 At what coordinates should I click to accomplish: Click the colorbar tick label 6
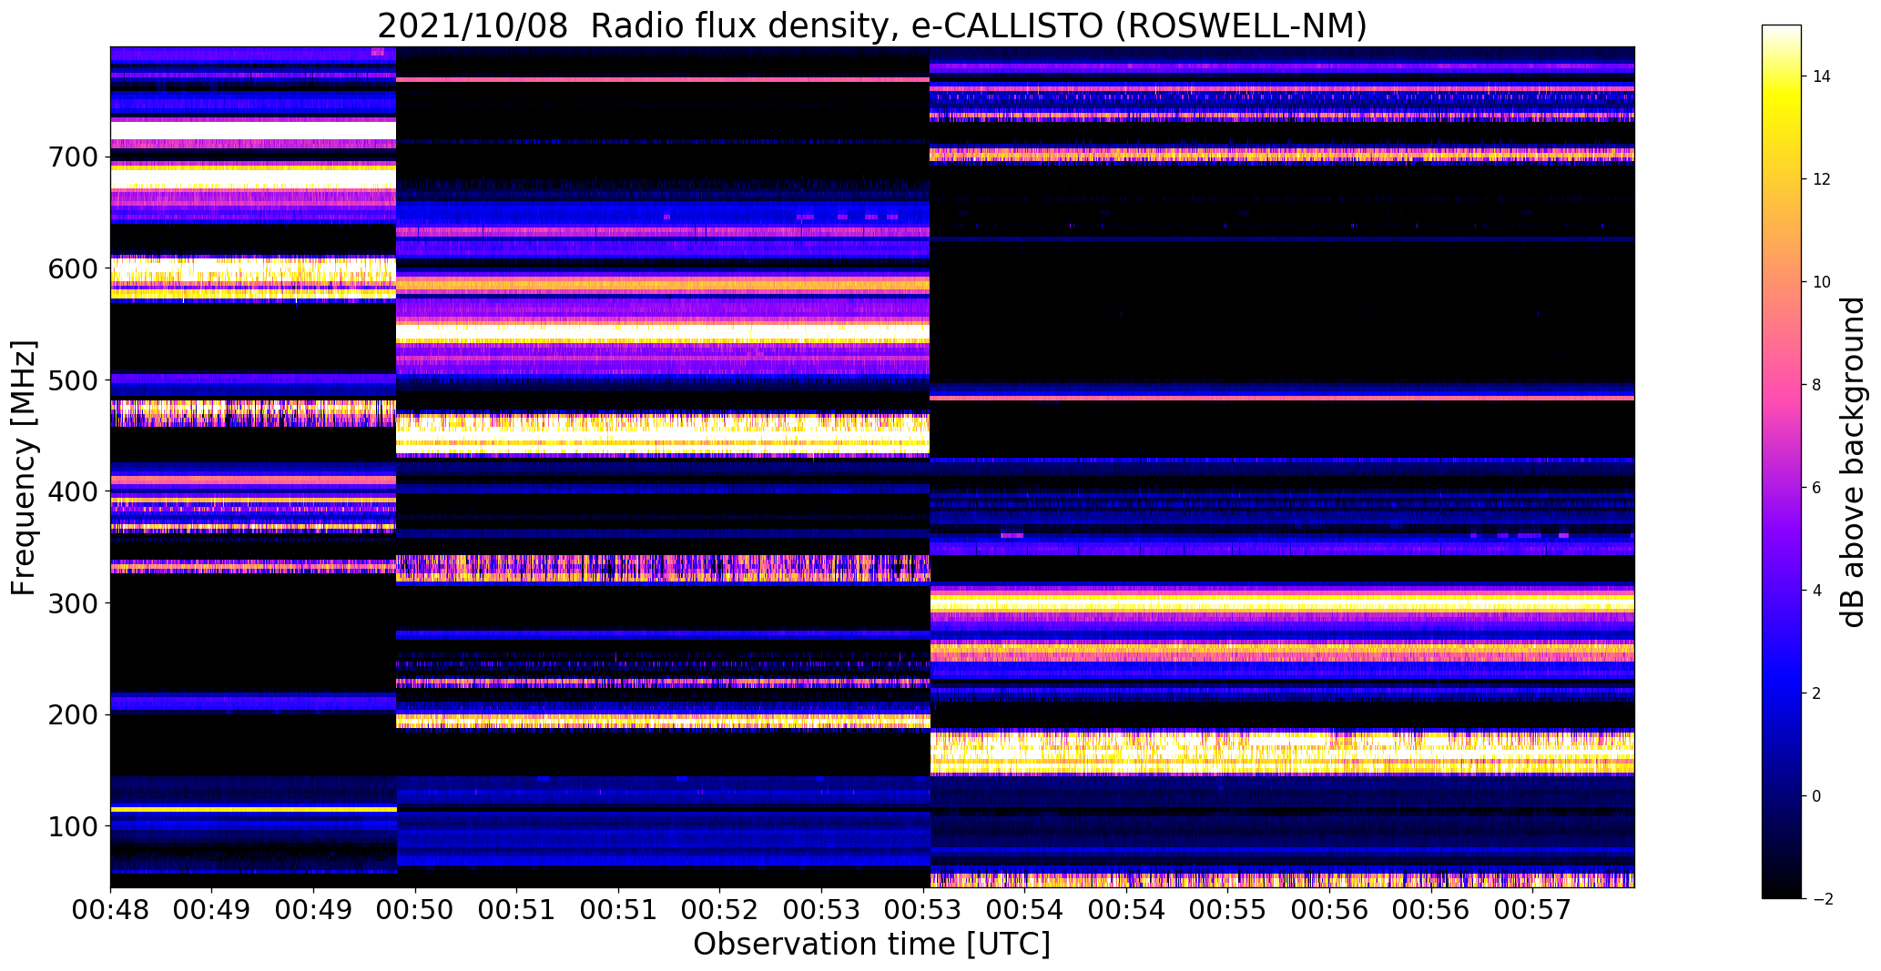(1817, 488)
